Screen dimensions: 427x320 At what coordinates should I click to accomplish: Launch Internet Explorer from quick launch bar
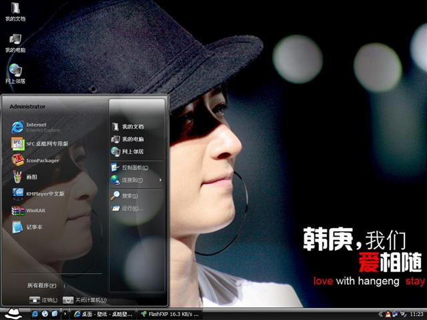click(x=35, y=314)
